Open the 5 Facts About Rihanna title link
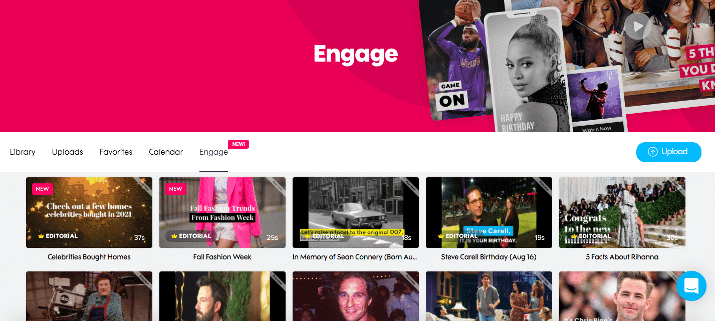The width and height of the screenshot is (715, 321). tap(622, 257)
